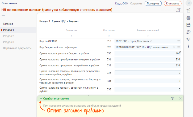Open the Кадр, ООО organization link
This screenshot has width=193, height=117.
(121, 3)
